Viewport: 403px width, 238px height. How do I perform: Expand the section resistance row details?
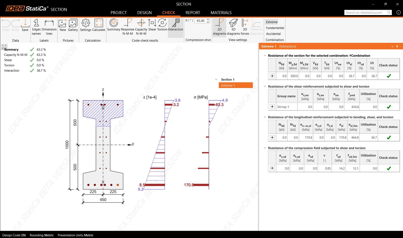[x=272, y=76]
